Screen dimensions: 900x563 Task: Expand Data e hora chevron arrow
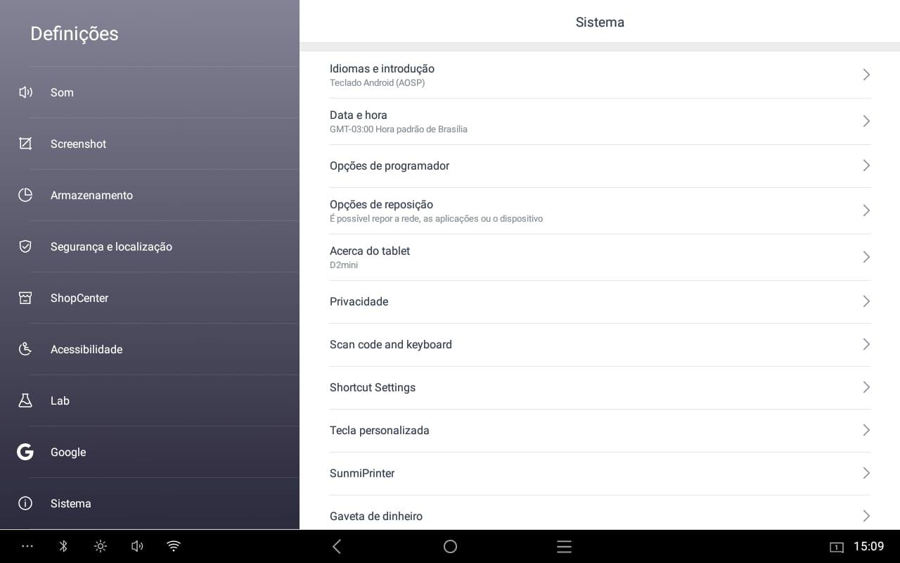[x=866, y=121]
